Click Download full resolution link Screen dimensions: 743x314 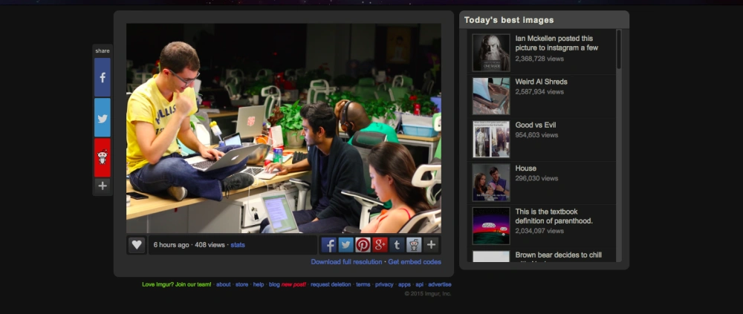[346, 262]
